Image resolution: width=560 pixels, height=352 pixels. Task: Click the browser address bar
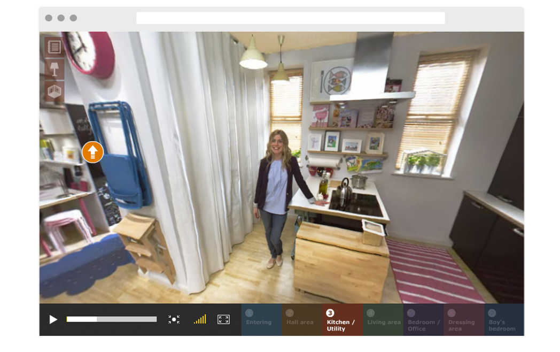coord(290,18)
